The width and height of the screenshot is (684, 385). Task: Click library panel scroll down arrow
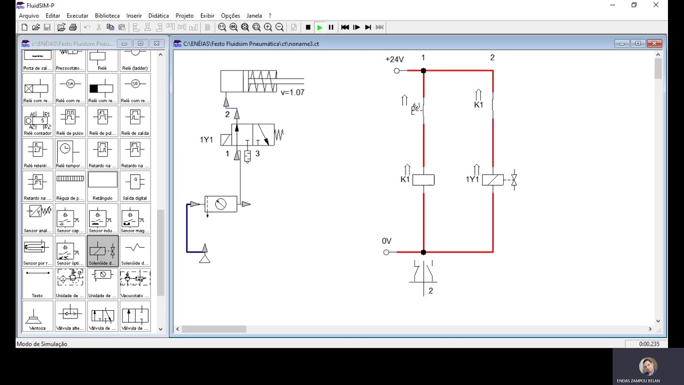tap(160, 329)
